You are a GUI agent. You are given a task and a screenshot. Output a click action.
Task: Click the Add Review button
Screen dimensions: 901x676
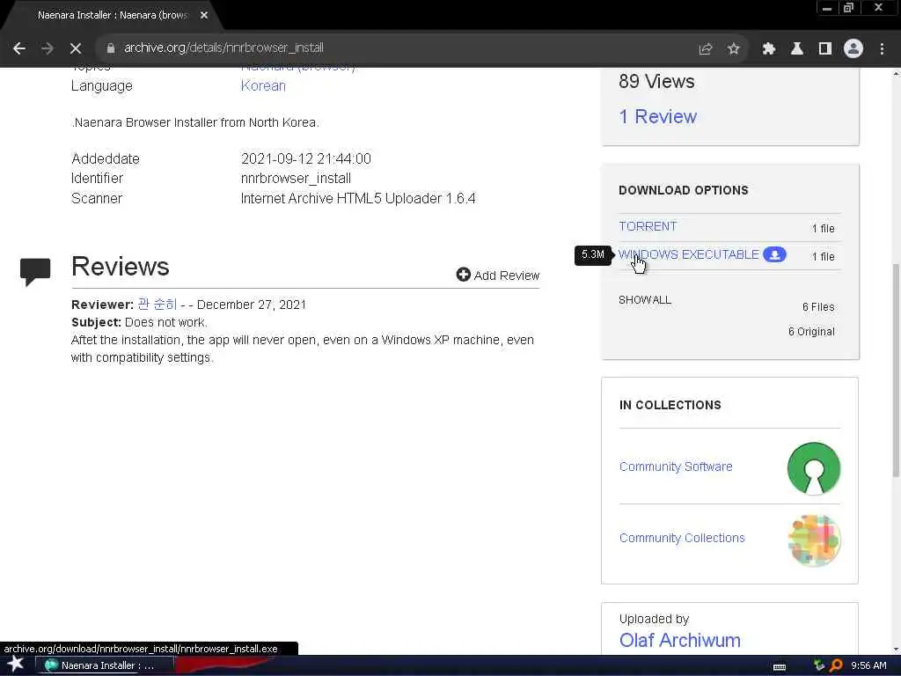(x=498, y=276)
